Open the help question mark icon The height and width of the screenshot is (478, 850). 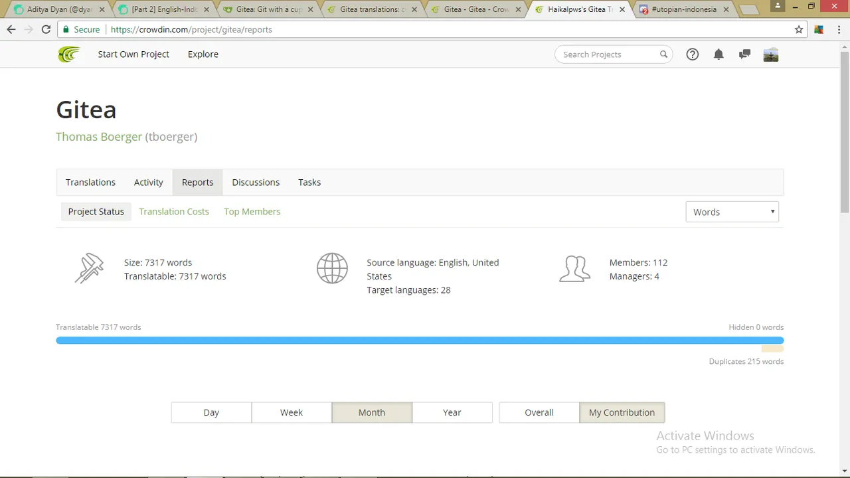coord(693,54)
